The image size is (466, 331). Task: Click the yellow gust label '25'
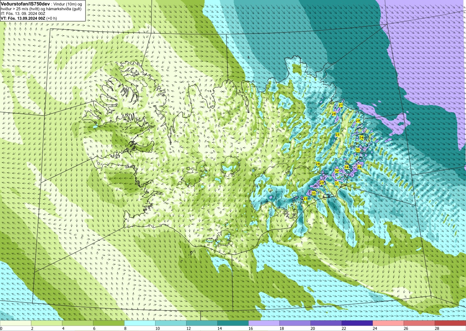(x=337, y=135)
